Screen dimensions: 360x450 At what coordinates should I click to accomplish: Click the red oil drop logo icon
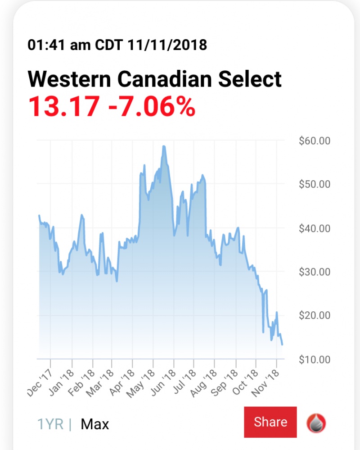(x=316, y=423)
